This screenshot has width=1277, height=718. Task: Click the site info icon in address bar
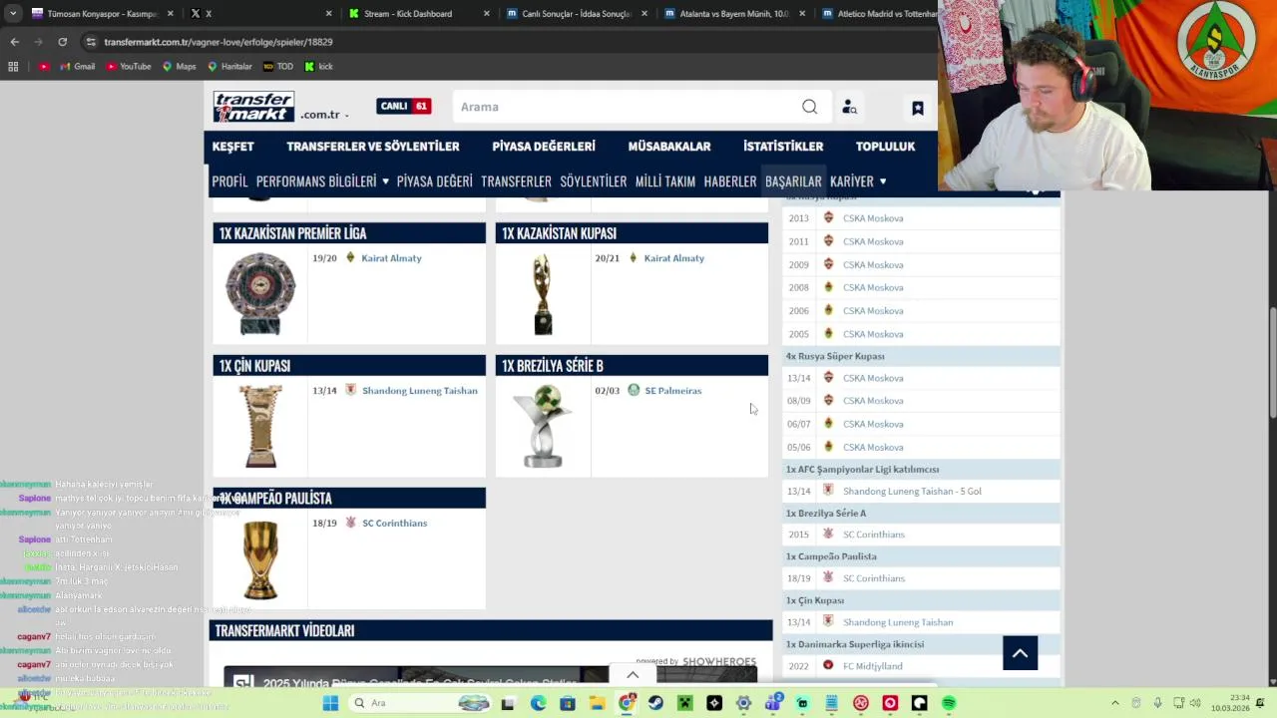(x=91, y=42)
